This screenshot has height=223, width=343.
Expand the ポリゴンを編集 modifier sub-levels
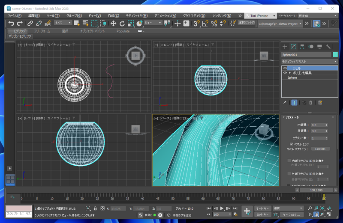(290, 73)
